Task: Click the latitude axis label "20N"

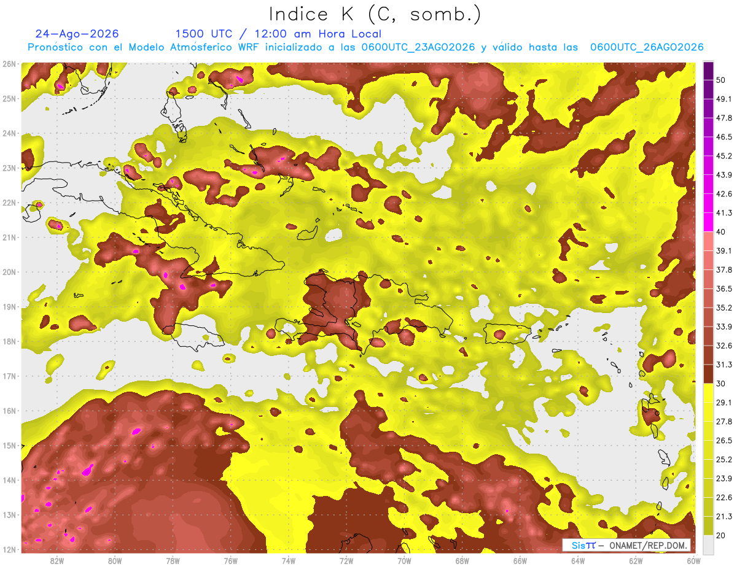Action: click(x=9, y=272)
